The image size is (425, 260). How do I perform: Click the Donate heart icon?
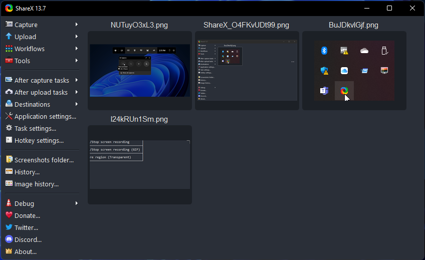pyautogui.click(x=9, y=215)
